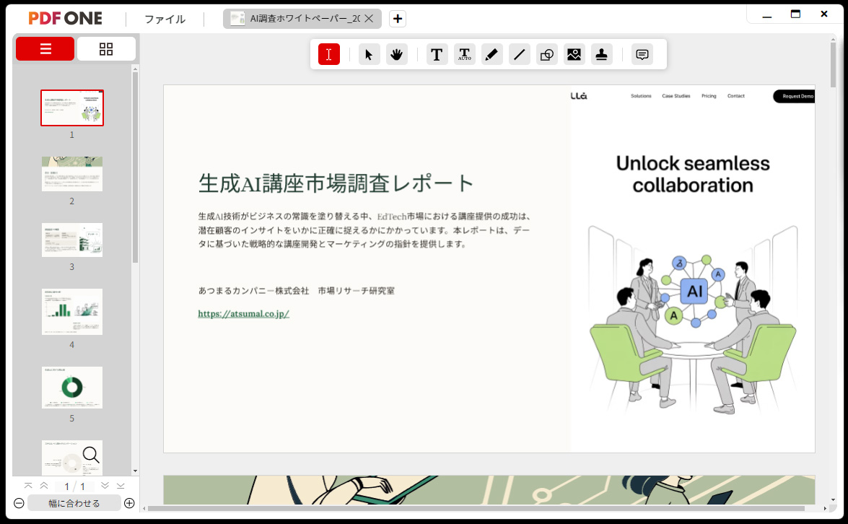
Task: Choose the auto text tool
Action: pos(464,54)
